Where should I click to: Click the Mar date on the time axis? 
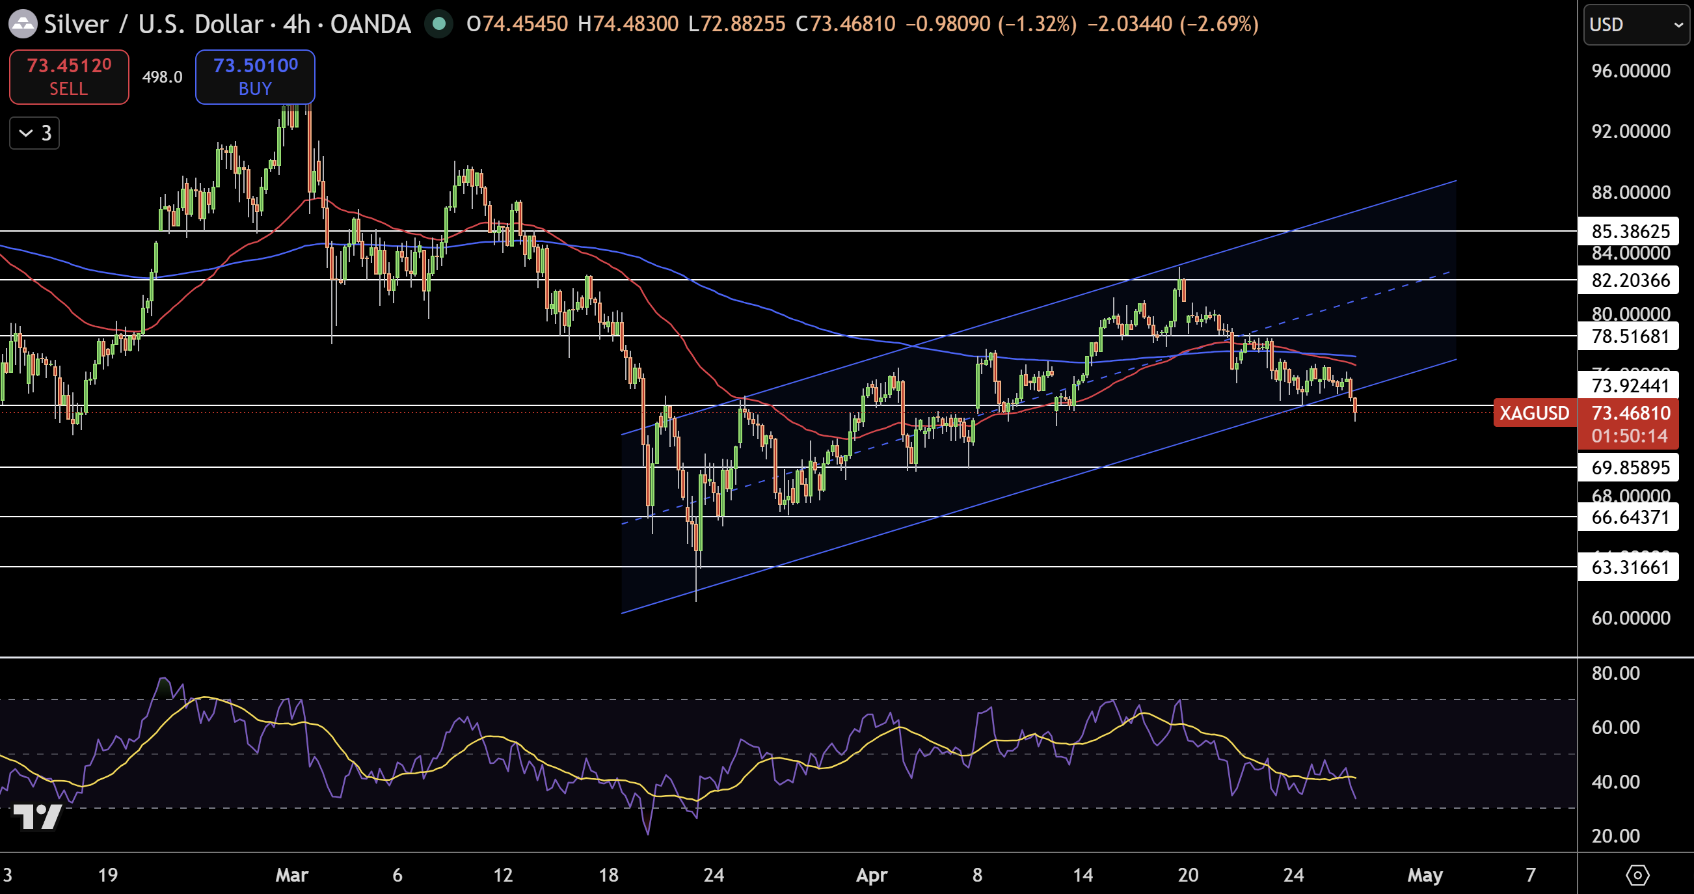point(292,875)
